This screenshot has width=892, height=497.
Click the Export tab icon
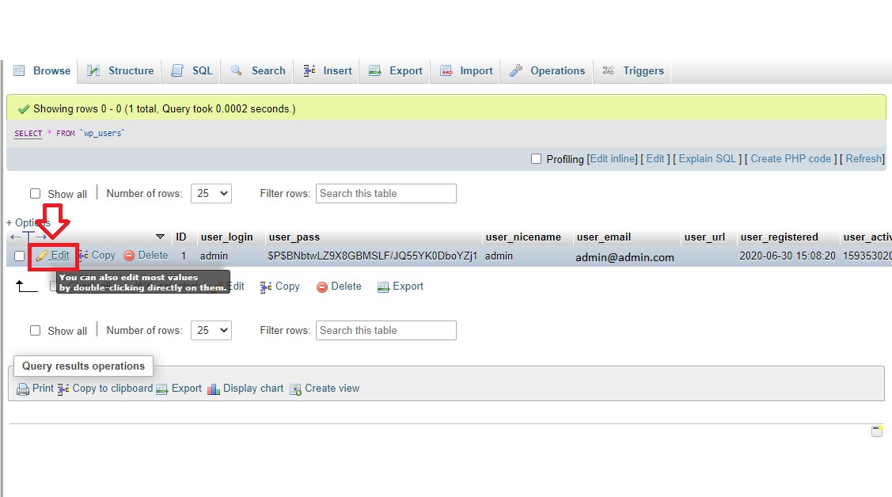(375, 70)
